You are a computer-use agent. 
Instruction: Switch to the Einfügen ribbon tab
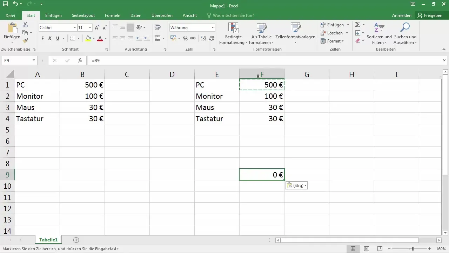click(53, 15)
